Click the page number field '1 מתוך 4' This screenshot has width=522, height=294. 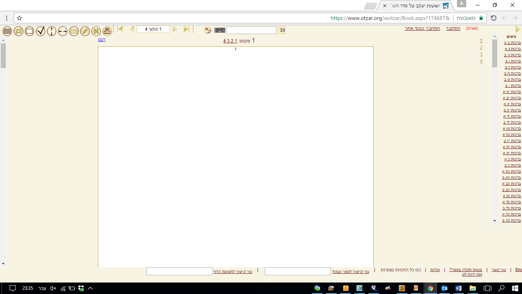click(x=153, y=29)
